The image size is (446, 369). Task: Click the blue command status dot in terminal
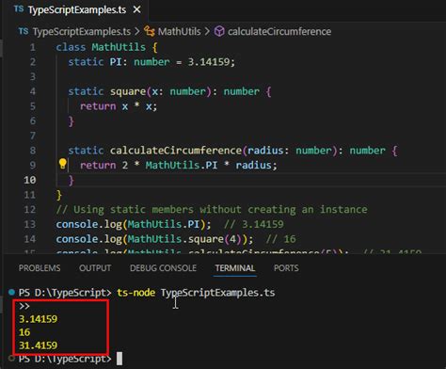pyautogui.click(x=11, y=292)
